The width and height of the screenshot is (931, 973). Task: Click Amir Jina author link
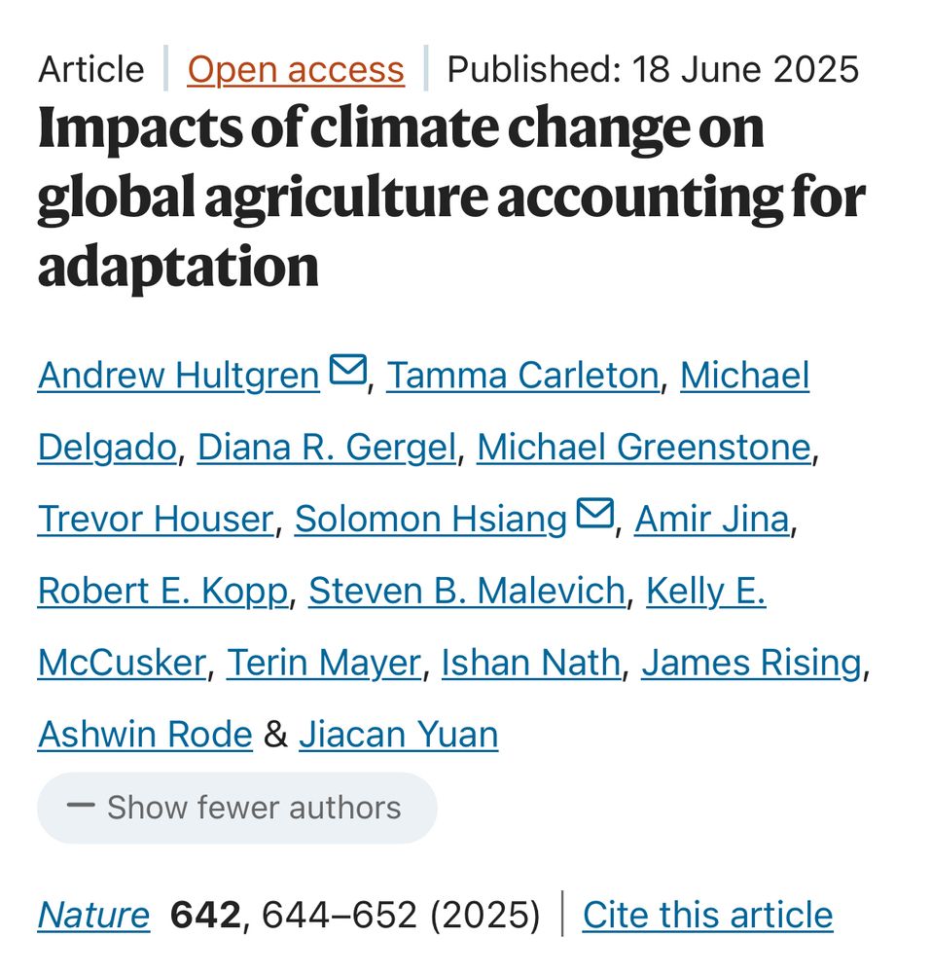712,519
